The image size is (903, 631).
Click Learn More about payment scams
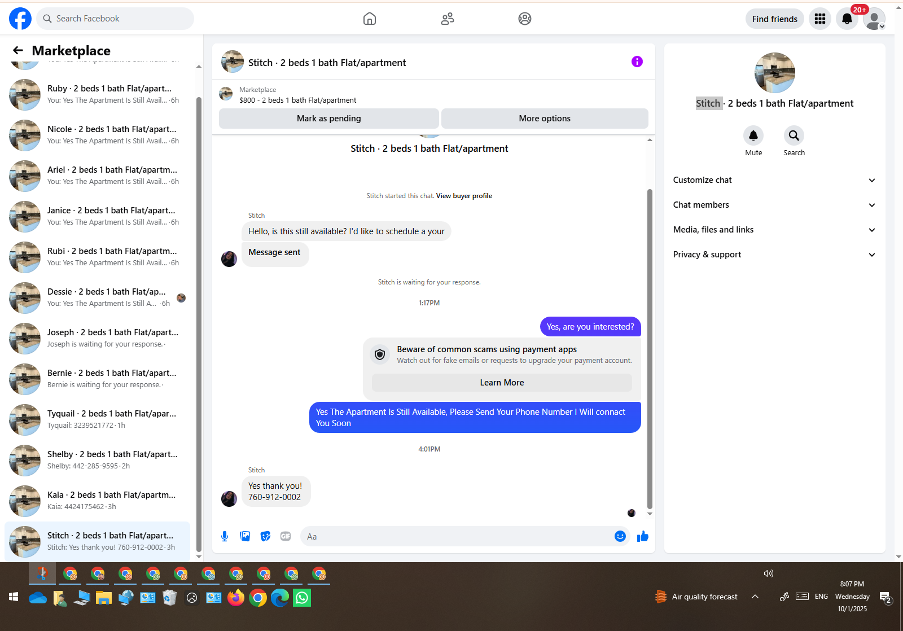click(x=502, y=383)
